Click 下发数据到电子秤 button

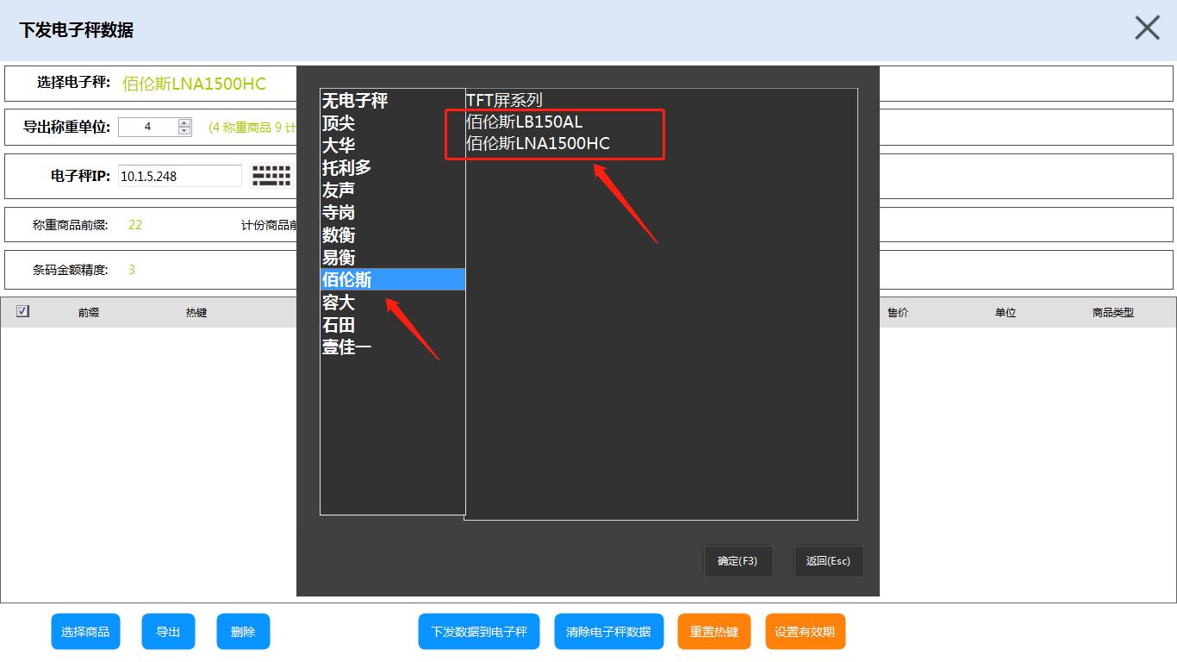[479, 632]
